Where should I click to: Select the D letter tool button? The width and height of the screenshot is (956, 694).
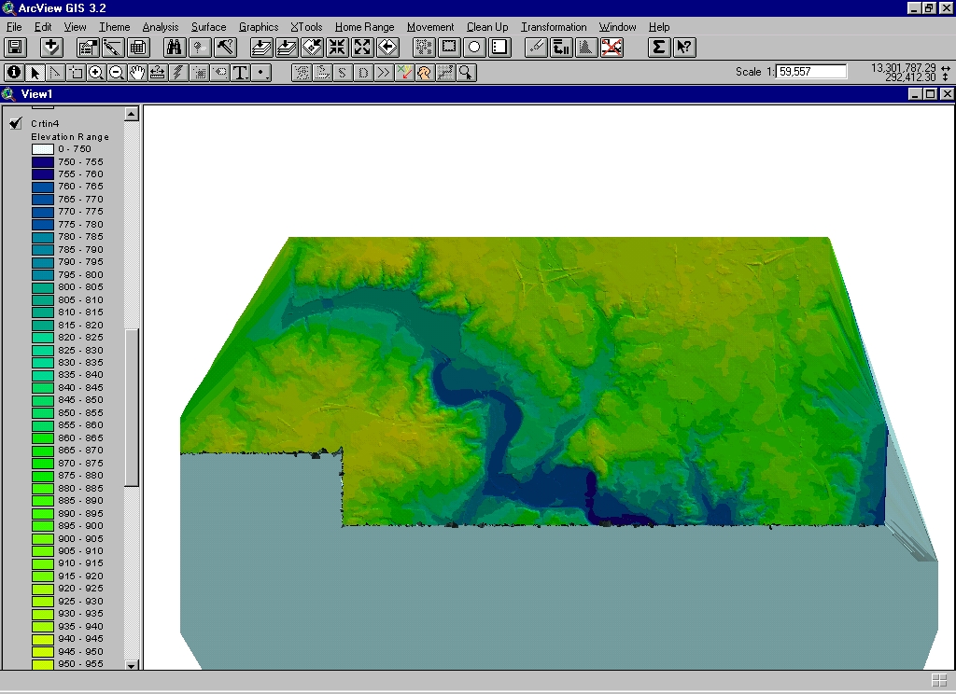(363, 73)
